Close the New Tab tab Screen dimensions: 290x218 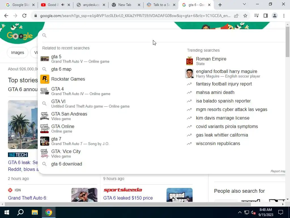[139, 5]
